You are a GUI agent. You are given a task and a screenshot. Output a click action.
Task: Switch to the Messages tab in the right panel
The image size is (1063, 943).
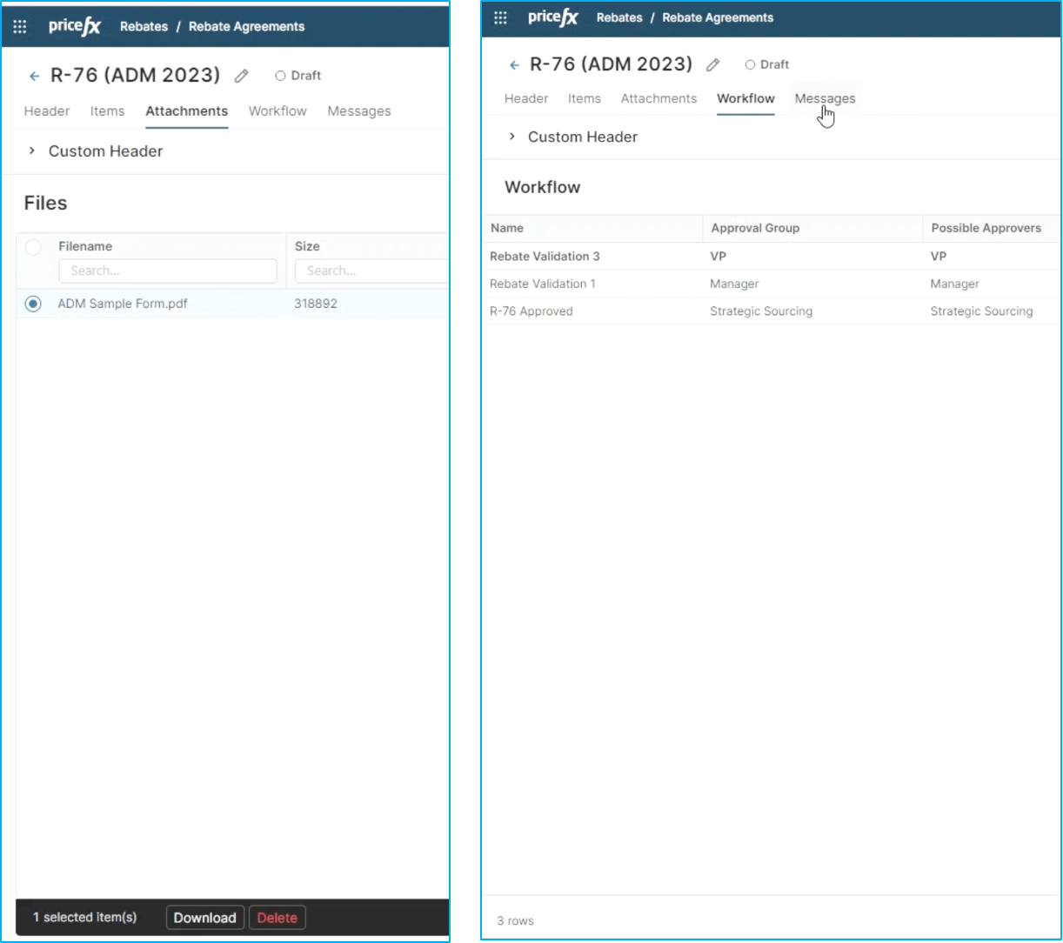point(825,98)
